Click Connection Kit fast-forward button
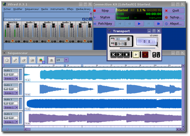The width and height of the screenshot is (190, 136). [x=158, y=24]
